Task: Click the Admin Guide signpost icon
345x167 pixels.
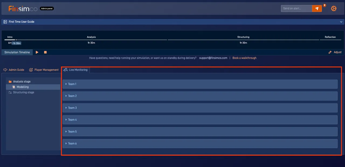Action: click(5, 70)
